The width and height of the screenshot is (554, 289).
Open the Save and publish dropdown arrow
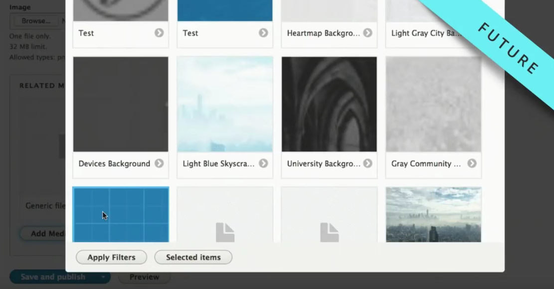(x=103, y=277)
